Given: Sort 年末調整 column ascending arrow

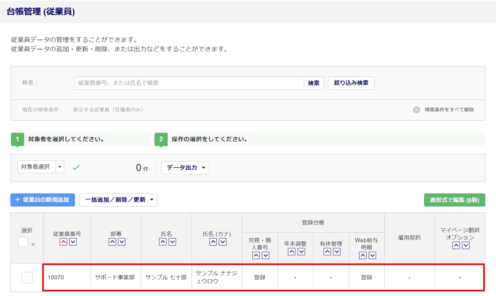Looking at the screenshot, I should (x=291, y=252).
